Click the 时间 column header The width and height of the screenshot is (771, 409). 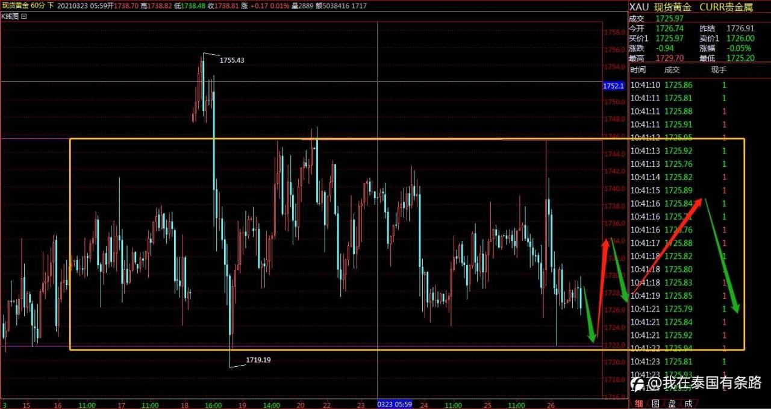(x=638, y=70)
